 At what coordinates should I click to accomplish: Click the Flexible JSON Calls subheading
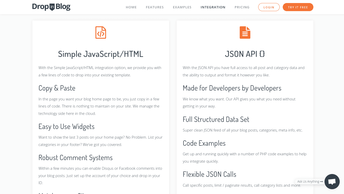tap(210, 174)
